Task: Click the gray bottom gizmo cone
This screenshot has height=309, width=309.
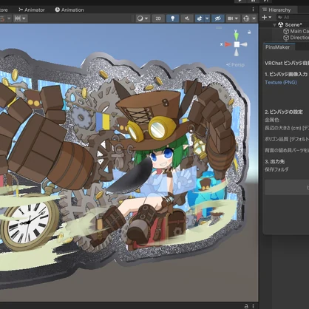Action: (x=237, y=52)
